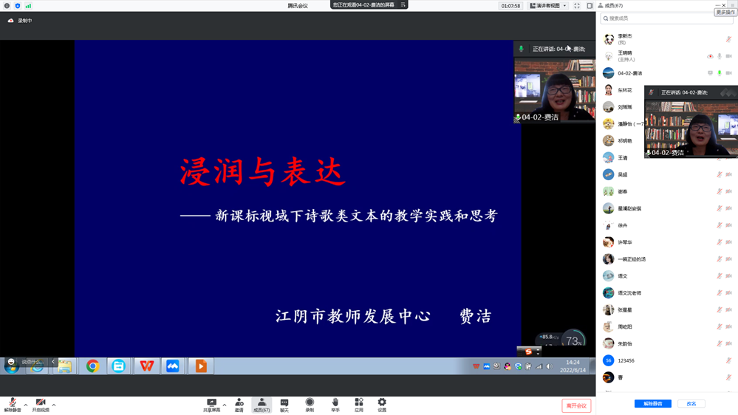The width and height of the screenshot is (738, 415).
Task: Click the meeting info icon at top-left
Action: coord(7,6)
